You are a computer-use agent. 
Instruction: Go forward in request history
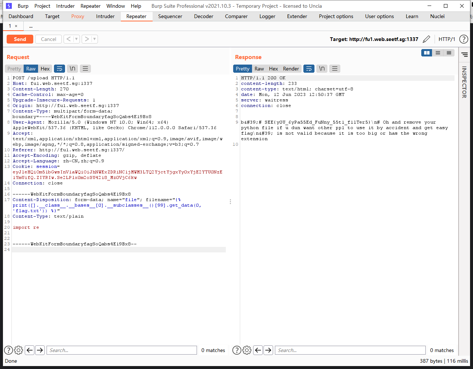click(86, 39)
